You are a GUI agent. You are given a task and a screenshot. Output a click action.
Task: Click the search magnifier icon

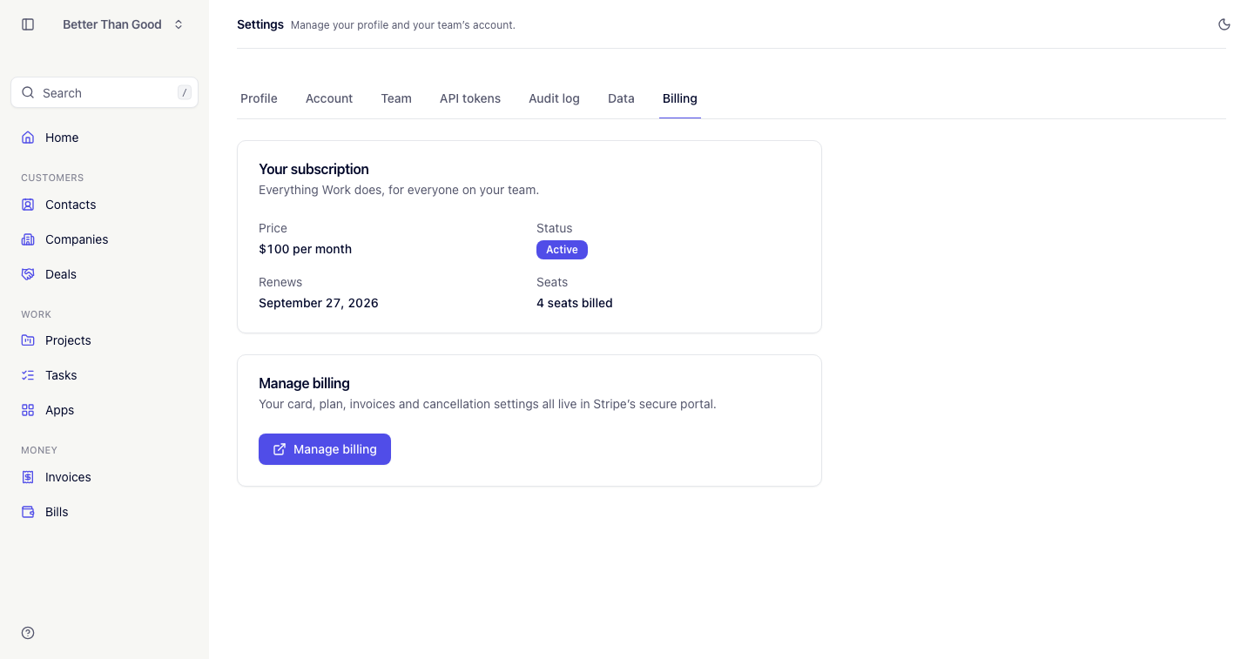[x=28, y=93]
